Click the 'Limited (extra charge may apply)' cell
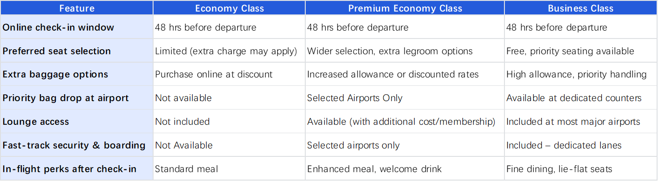658x181 pixels. 229,51
